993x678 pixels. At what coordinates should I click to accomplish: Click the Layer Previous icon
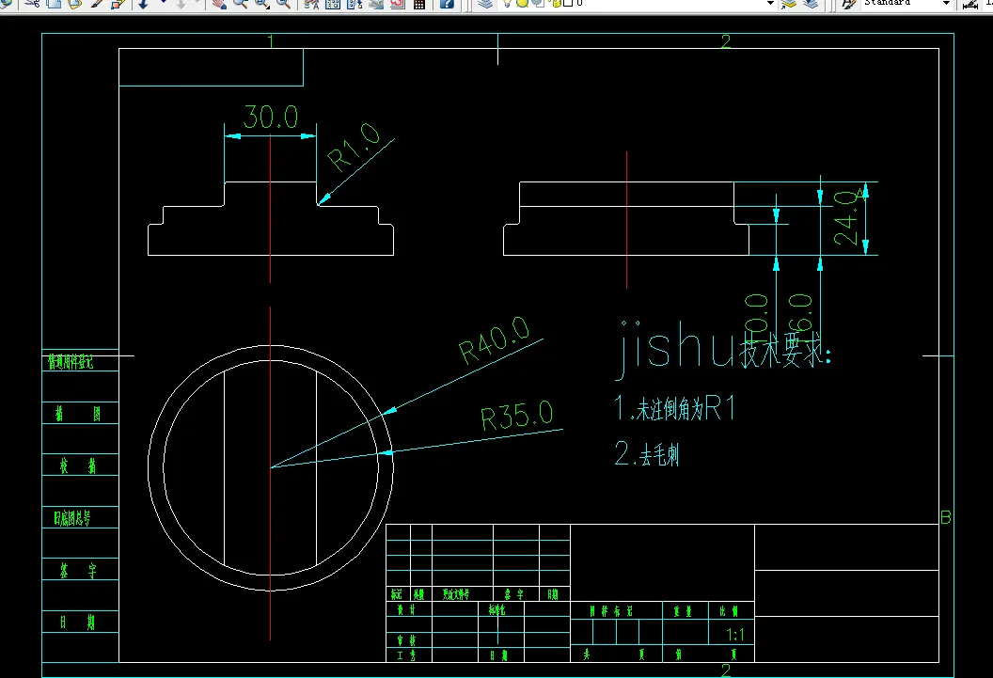coord(810,3)
